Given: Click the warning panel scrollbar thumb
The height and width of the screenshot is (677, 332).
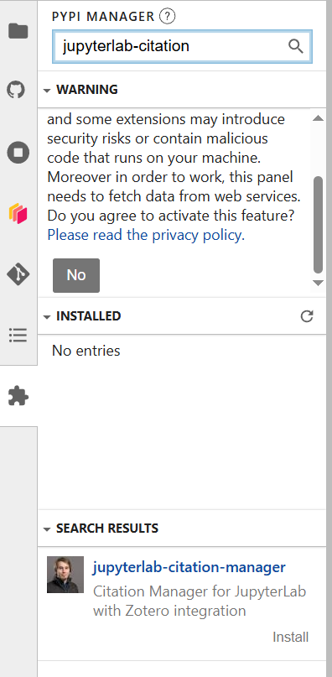Looking at the screenshot, I should (x=319, y=225).
